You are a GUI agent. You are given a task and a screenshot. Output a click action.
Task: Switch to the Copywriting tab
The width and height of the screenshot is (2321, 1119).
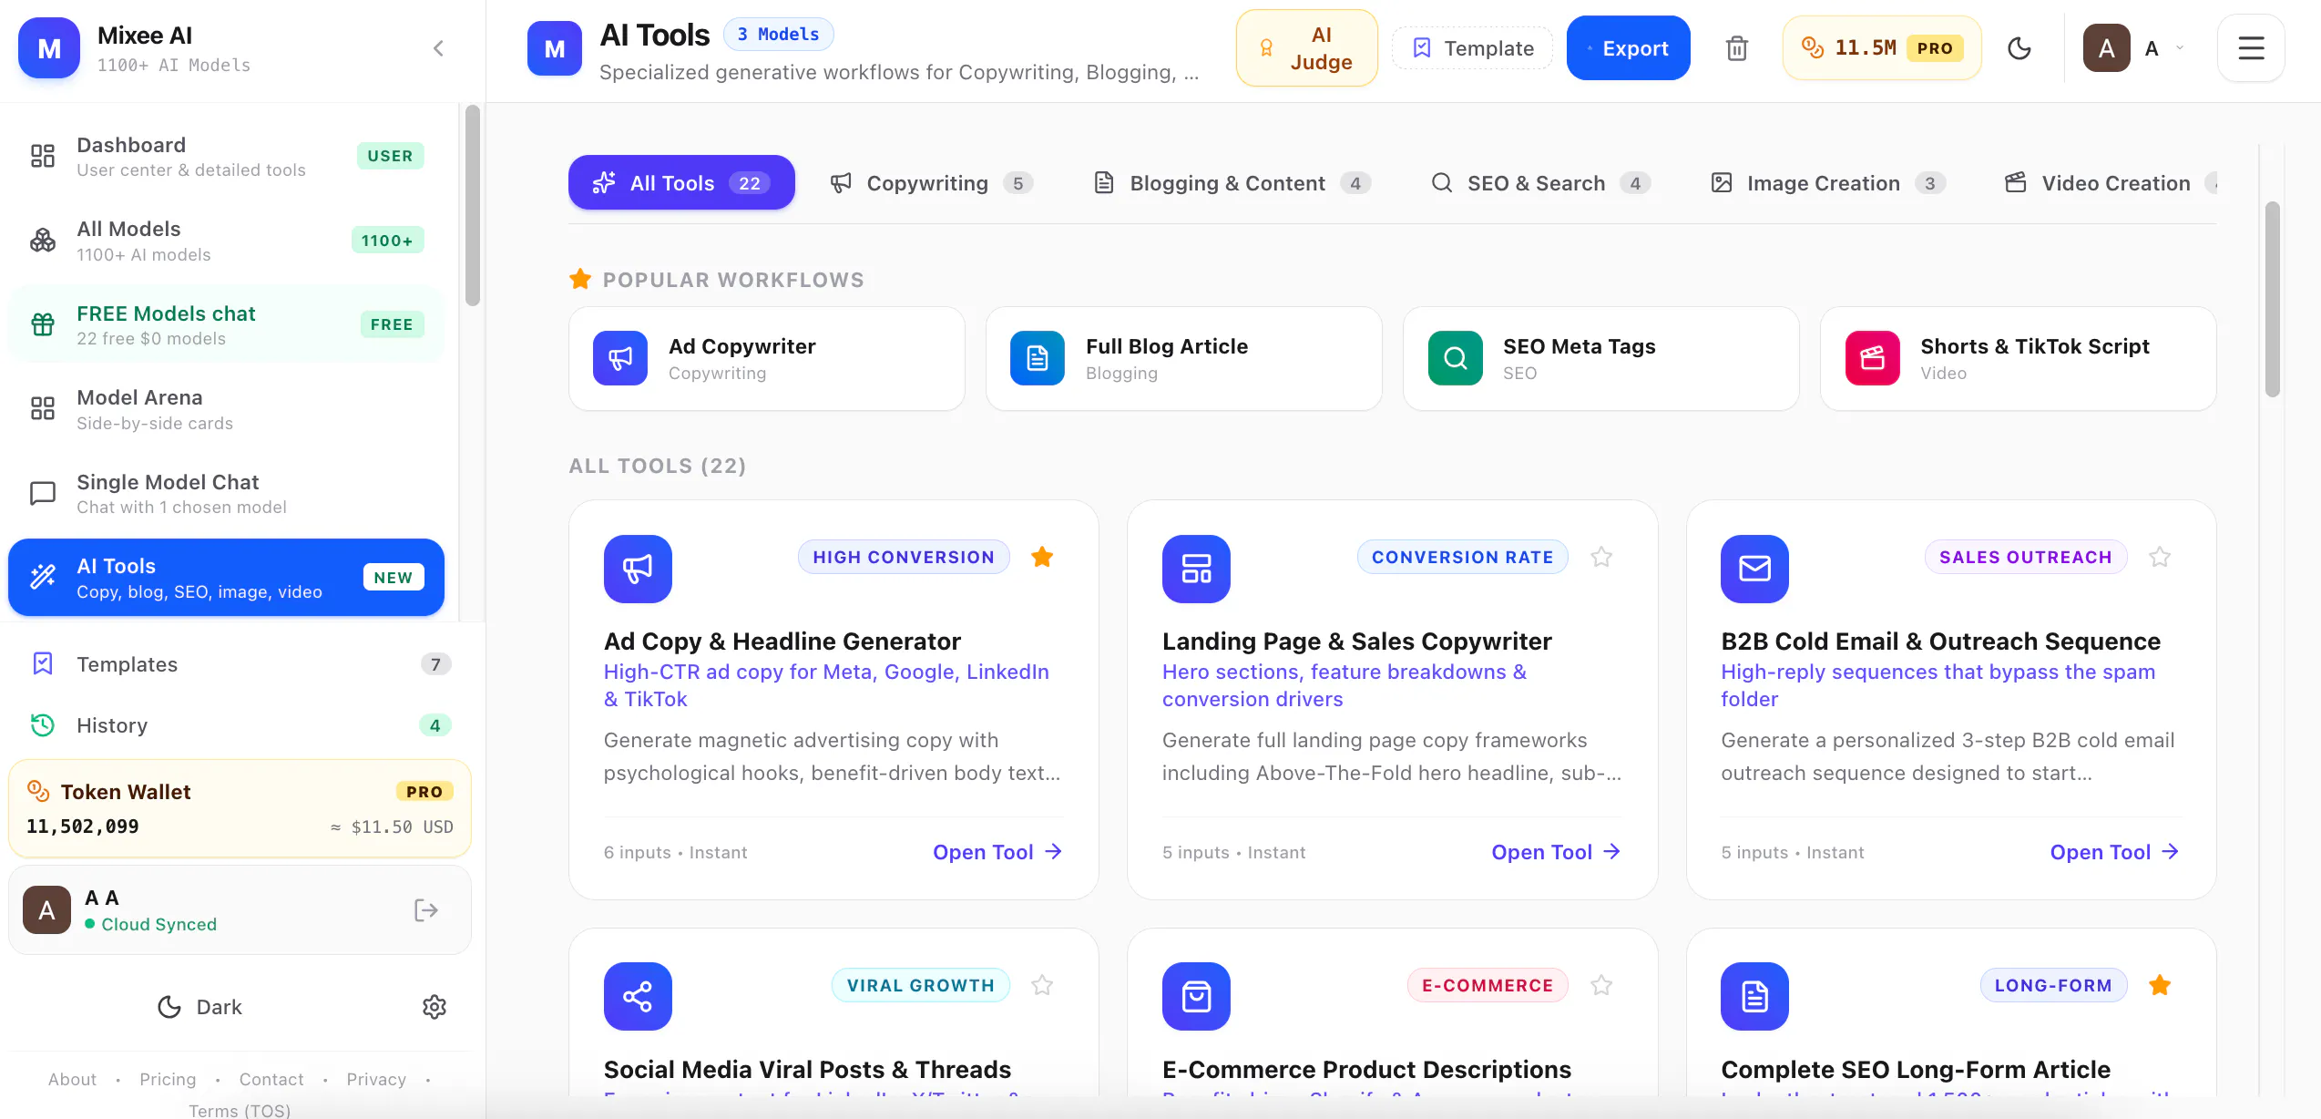[931, 183]
